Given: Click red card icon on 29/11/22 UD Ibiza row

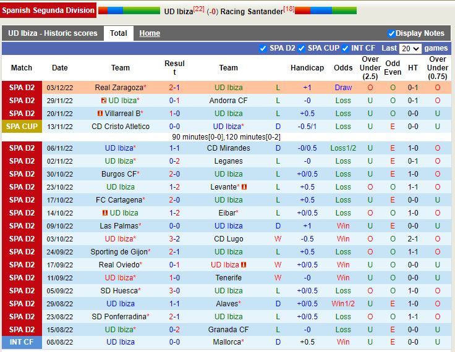Looking at the screenshot, I should (x=104, y=101).
